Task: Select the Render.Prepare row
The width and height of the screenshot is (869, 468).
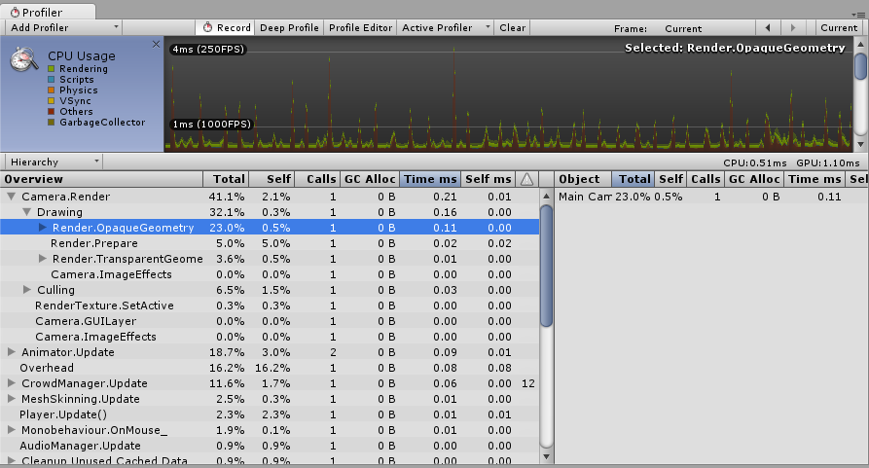Action: [270, 243]
